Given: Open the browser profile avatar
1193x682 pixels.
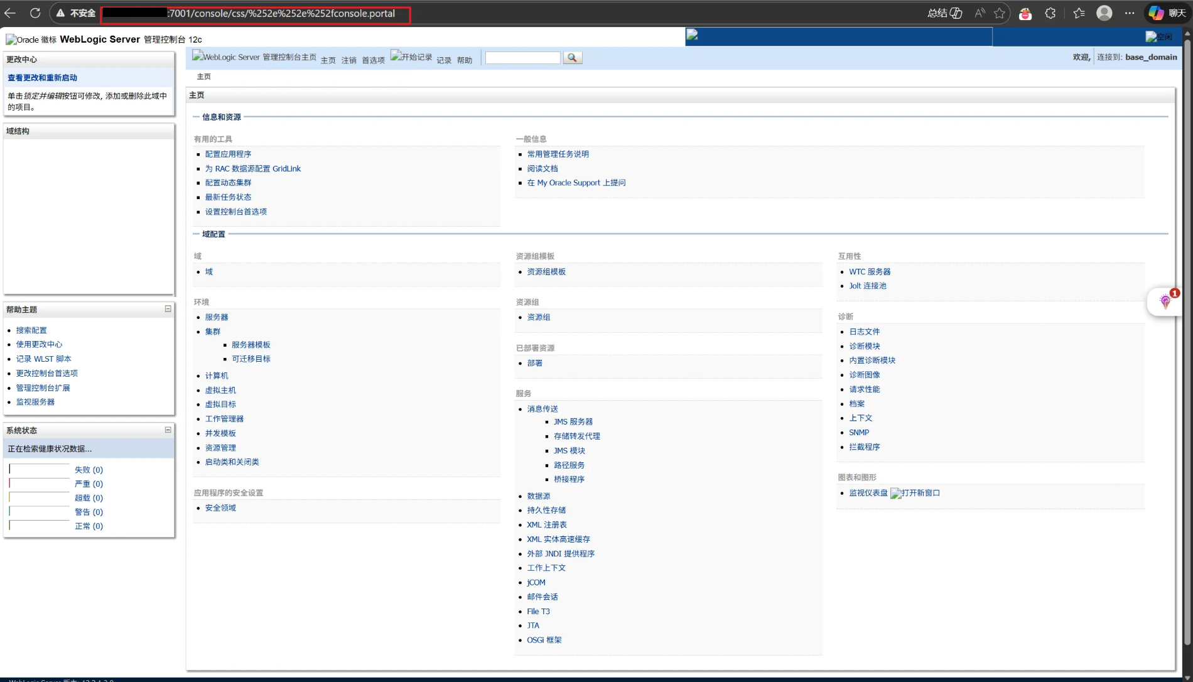Looking at the screenshot, I should (1104, 13).
